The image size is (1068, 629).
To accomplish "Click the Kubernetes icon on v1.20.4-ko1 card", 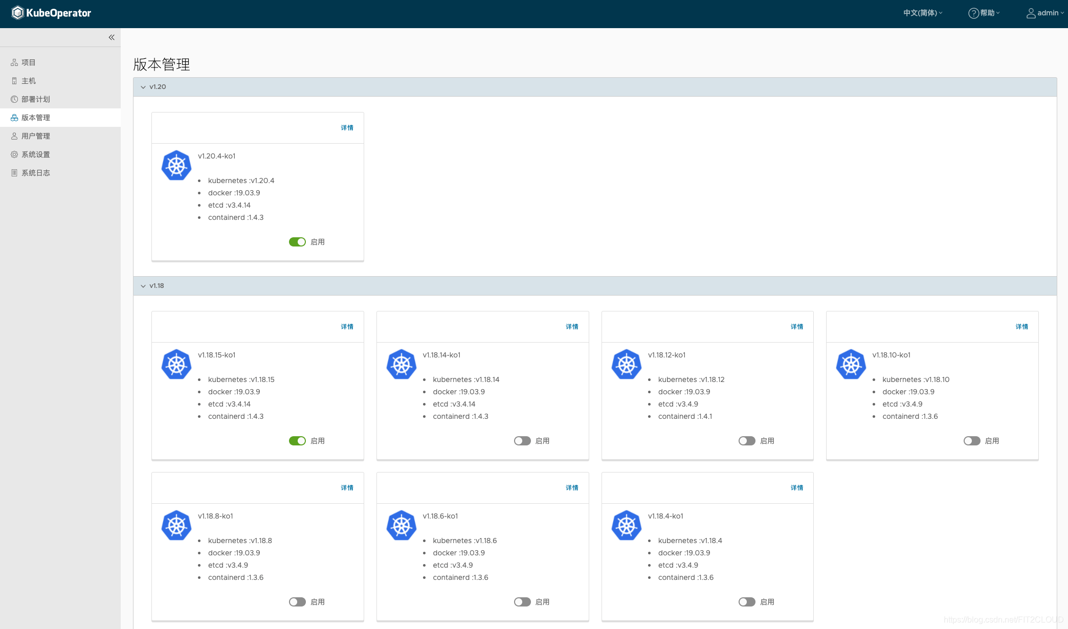I will pos(176,165).
